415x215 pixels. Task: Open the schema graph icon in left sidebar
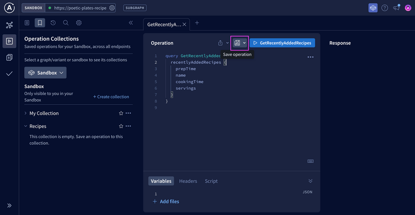coord(9,25)
